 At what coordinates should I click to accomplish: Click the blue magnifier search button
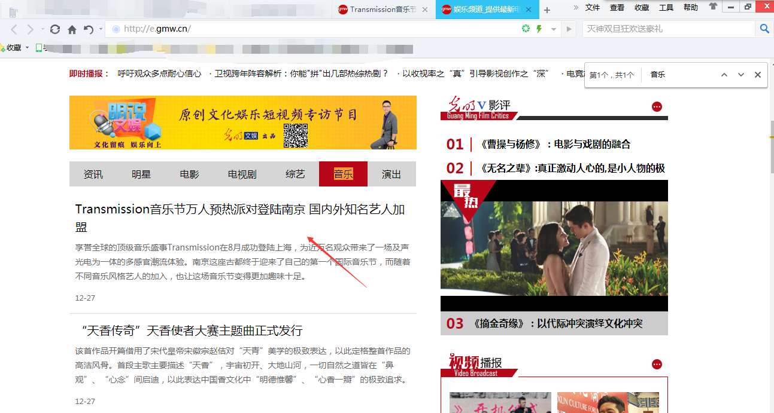point(764,29)
